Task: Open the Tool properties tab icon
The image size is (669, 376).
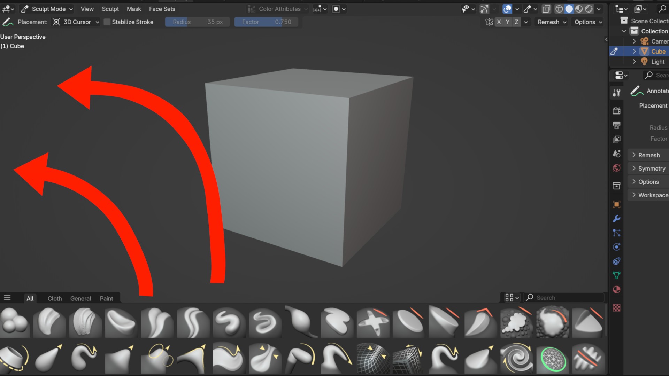Action: (x=616, y=93)
